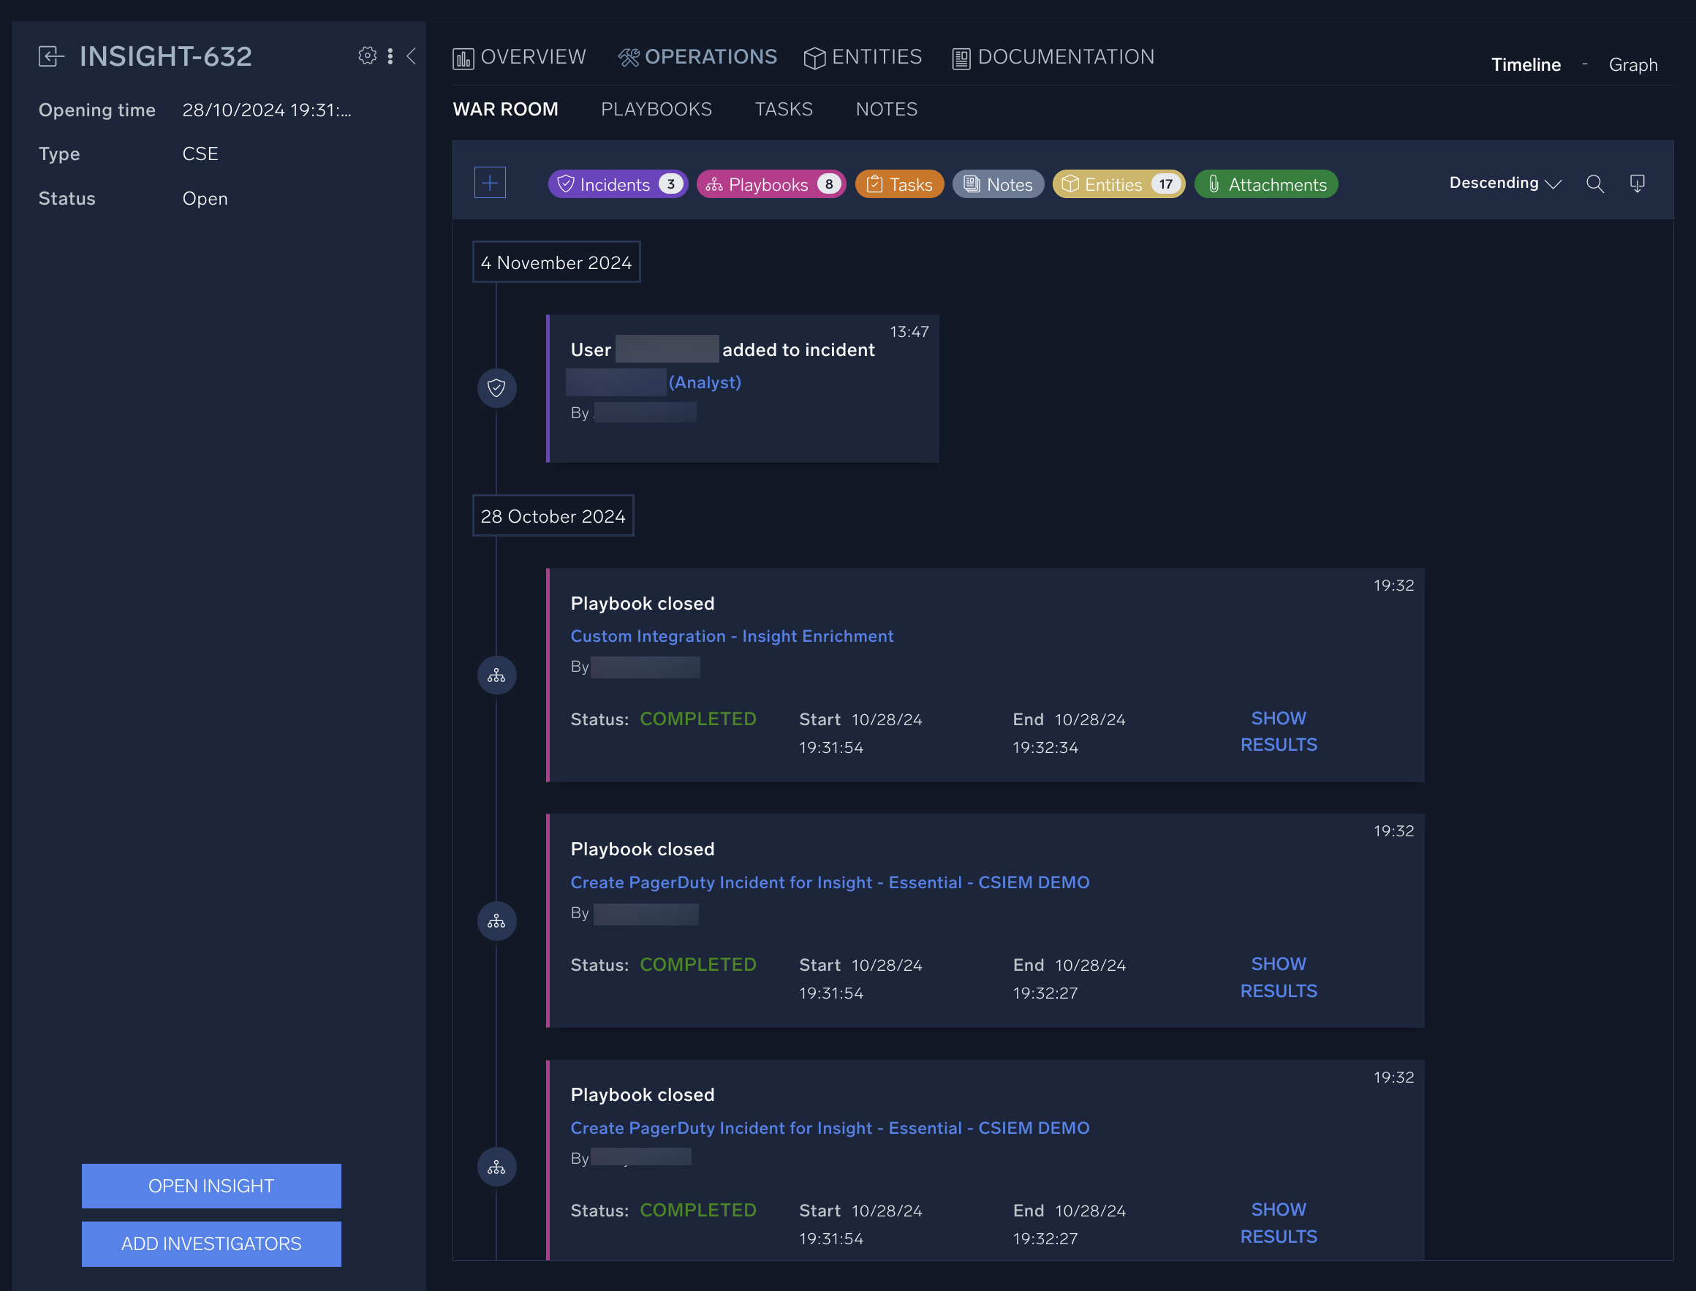Toggle the Notes filter chip
Image resolution: width=1696 pixels, height=1291 pixels.
tap(997, 183)
